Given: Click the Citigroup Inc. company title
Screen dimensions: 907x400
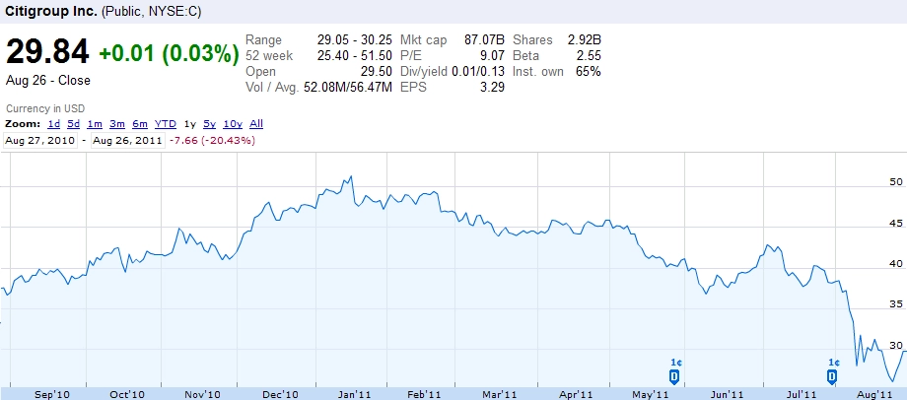Looking at the screenshot, I should pyautogui.click(x=51, y=12).
